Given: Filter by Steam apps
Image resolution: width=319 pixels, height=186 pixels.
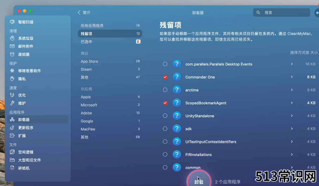Looking at the screenshot, I should point(110,69).
